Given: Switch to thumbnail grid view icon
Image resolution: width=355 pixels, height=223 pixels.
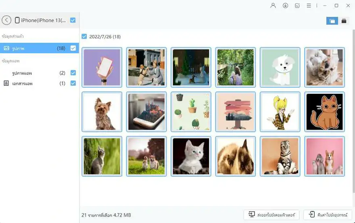Looking at the screenshot, I should (332, 21).
